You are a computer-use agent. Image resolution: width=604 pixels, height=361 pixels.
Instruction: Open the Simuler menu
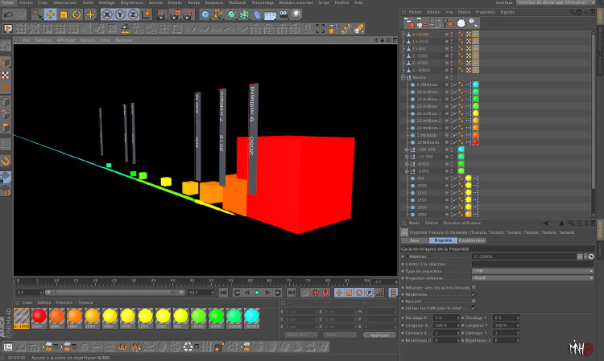coord(175,2)
